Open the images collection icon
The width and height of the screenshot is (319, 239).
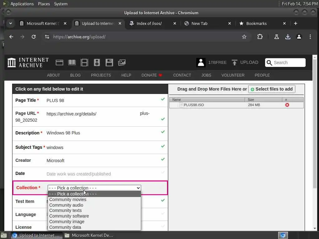122,63
